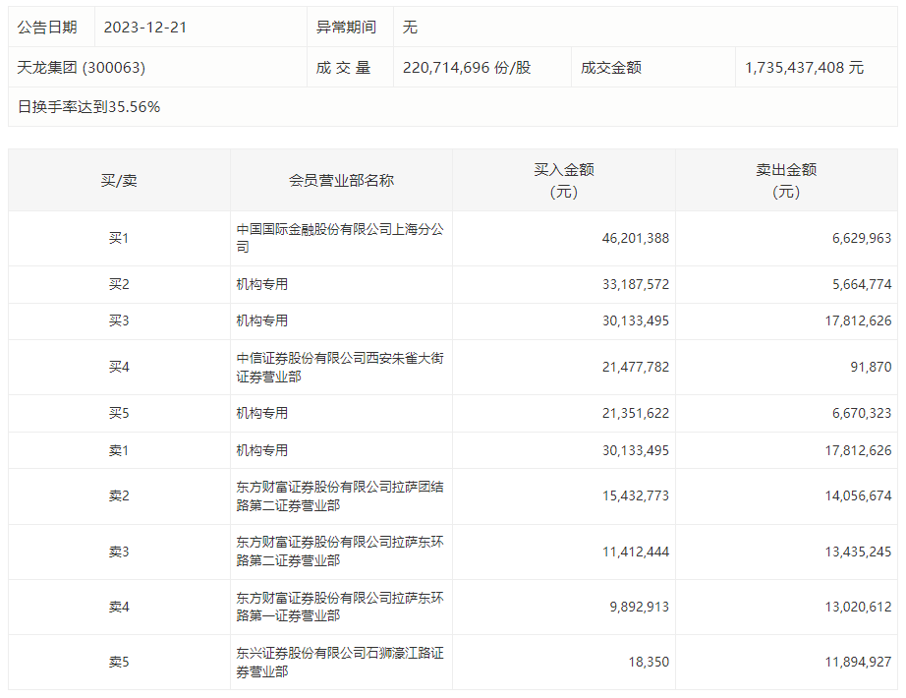Select 东方财富拉萨团结路第二证券营业部 cell

pyautogui.click(x=340, y=496)
